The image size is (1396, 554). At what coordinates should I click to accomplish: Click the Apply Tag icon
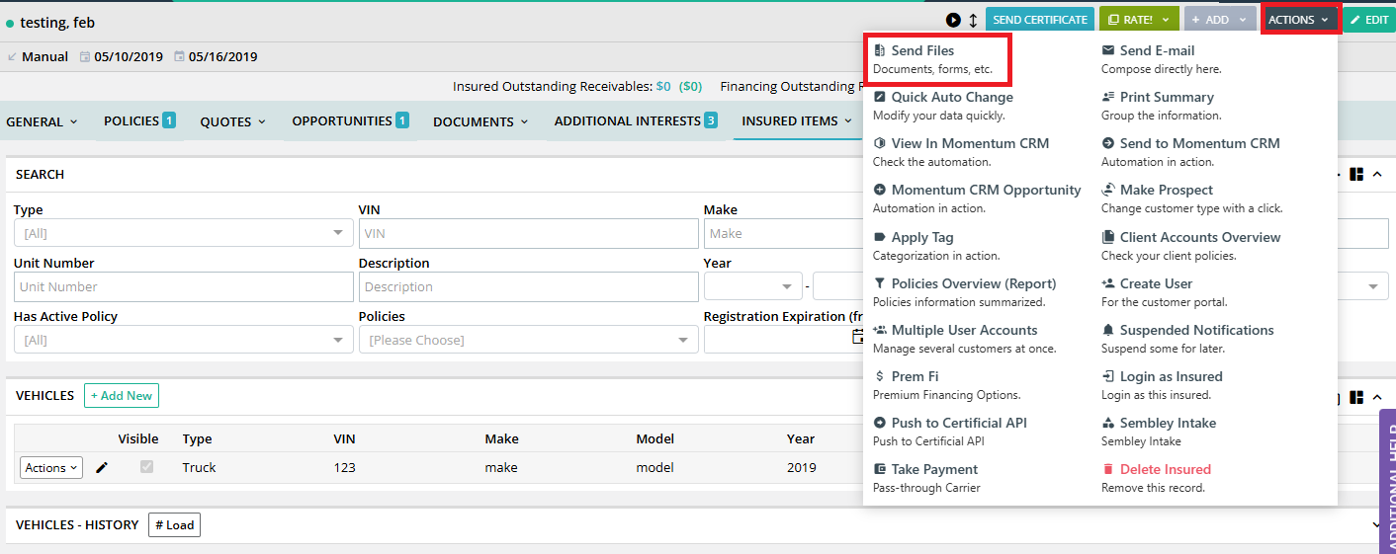880,237
